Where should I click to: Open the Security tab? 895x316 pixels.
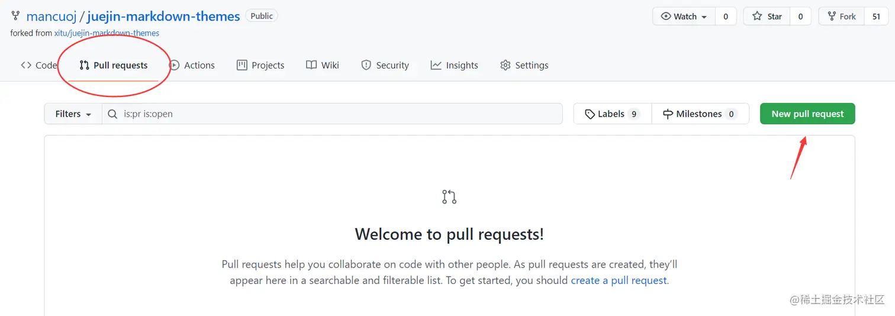pyautogui.click(x=385, y=65)
